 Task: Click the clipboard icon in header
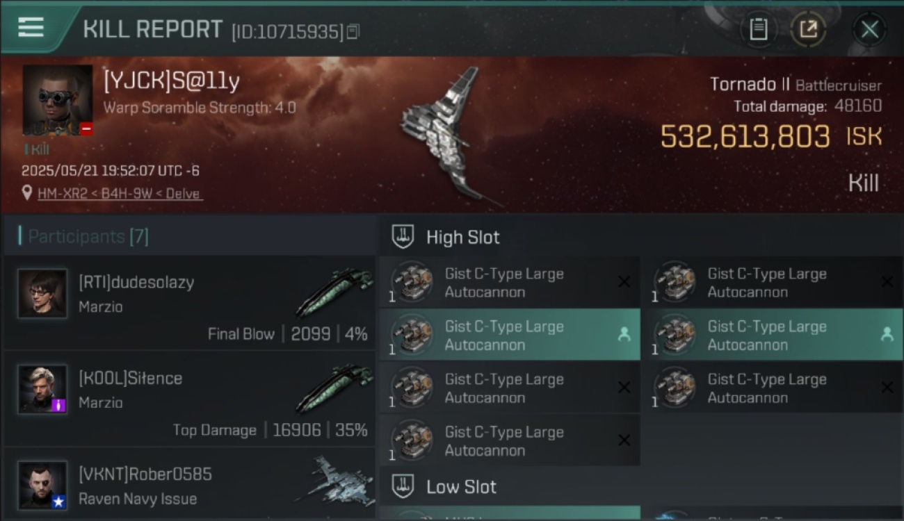click(758, 30)
